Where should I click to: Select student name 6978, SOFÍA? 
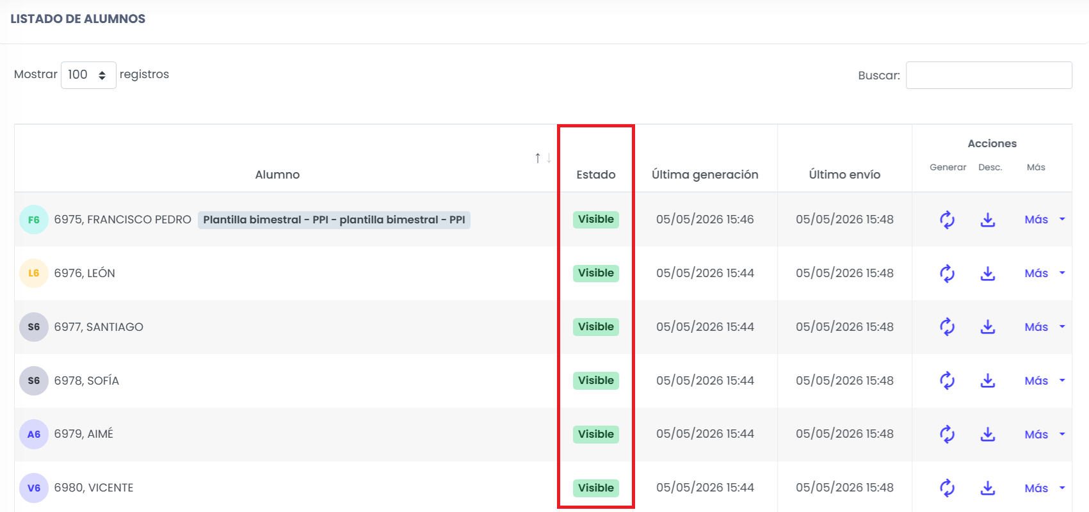click(x=86, y=381)
